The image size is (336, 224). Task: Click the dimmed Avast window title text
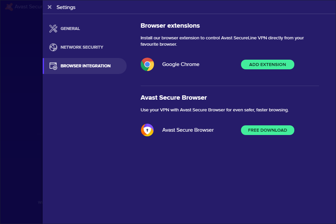(28, 7)
